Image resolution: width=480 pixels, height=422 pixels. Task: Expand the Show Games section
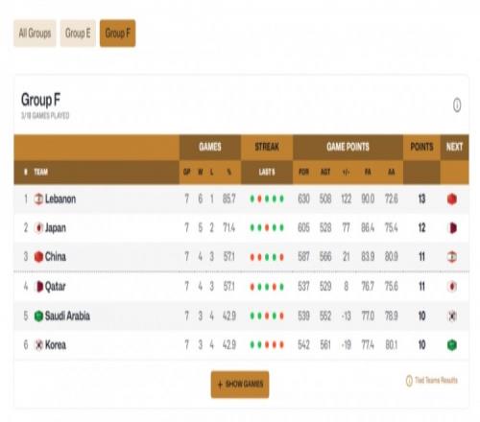click(x=240, y=385)
